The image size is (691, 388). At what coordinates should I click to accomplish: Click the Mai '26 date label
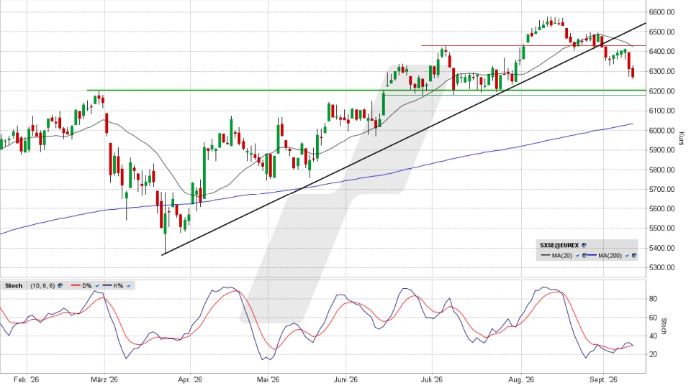point(268,379)
